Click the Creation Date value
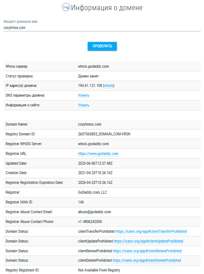Screen dimensions: 204x274 click(95, 173)
